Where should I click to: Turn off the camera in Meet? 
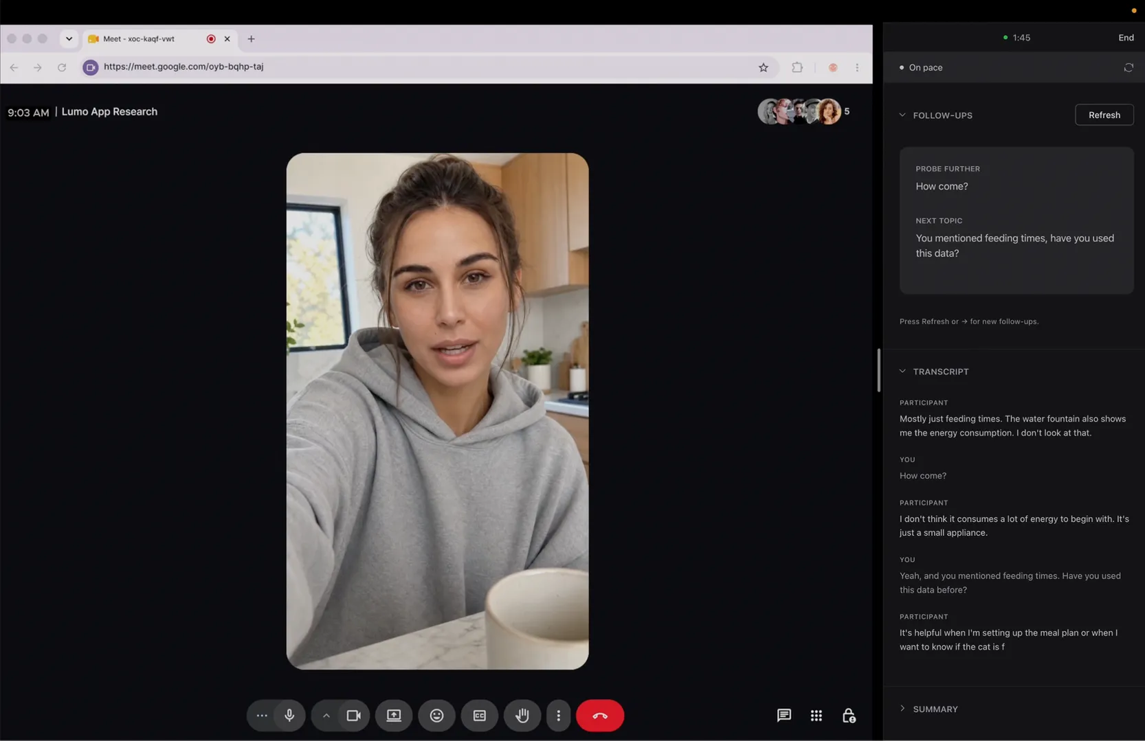coord(354,716)
